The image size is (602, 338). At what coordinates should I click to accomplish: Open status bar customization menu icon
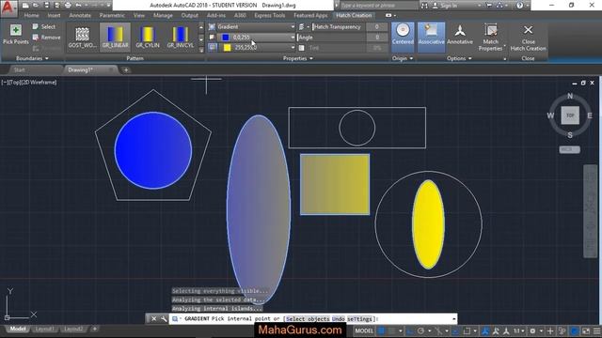point(596,330)
